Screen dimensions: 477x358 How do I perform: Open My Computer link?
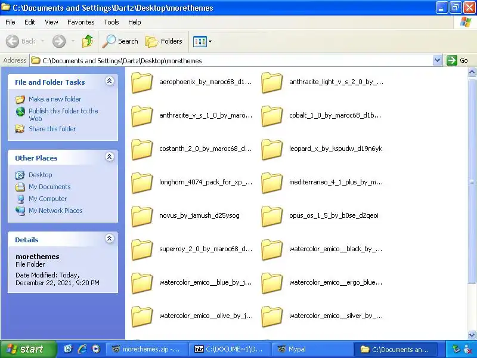(48, 199)
